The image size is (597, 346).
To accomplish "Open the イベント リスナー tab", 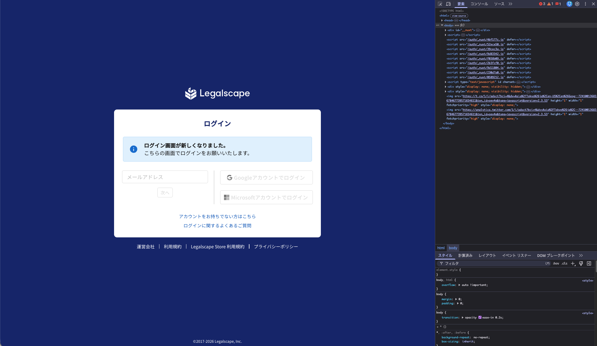I will click(x=516, y=255).
